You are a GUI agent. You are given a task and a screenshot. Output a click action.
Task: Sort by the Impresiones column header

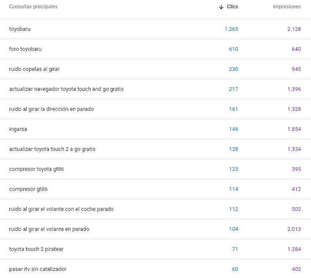point(287,7)
